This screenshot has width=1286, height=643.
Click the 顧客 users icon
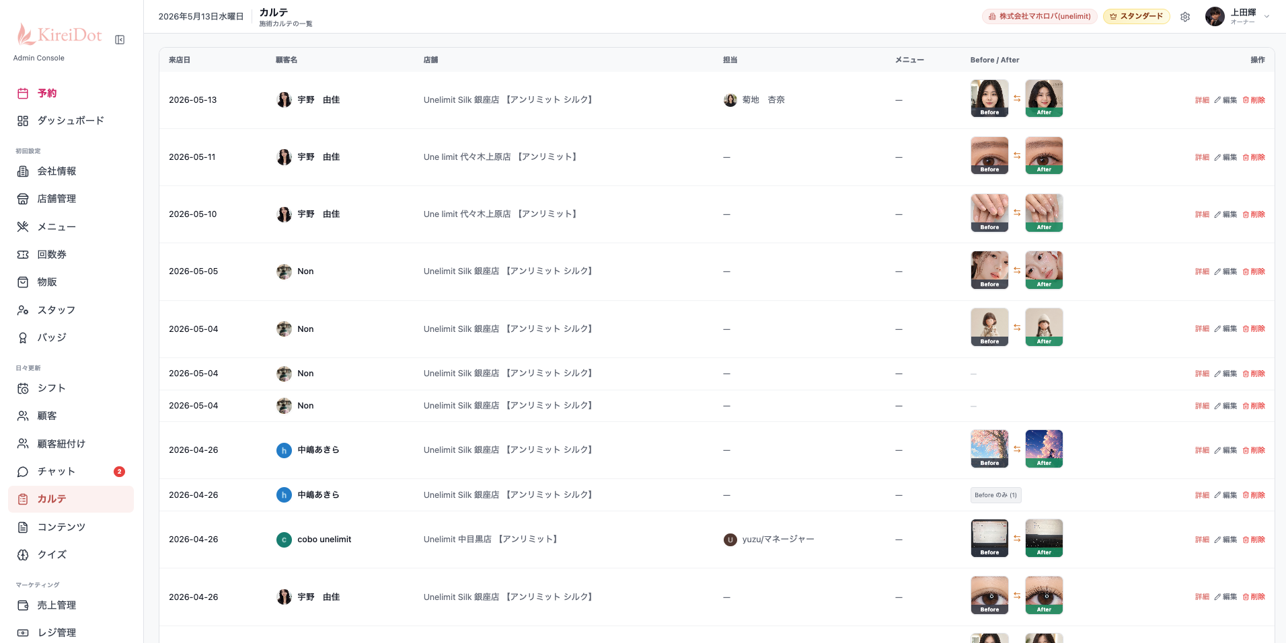pos(23,416)
